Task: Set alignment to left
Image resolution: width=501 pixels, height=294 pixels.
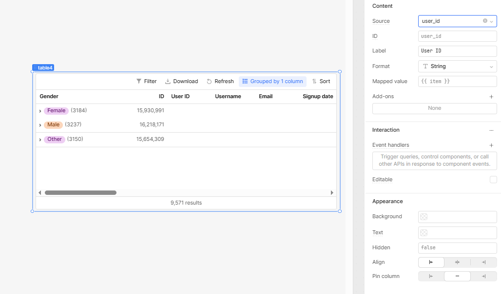Action: click(431, 262)
